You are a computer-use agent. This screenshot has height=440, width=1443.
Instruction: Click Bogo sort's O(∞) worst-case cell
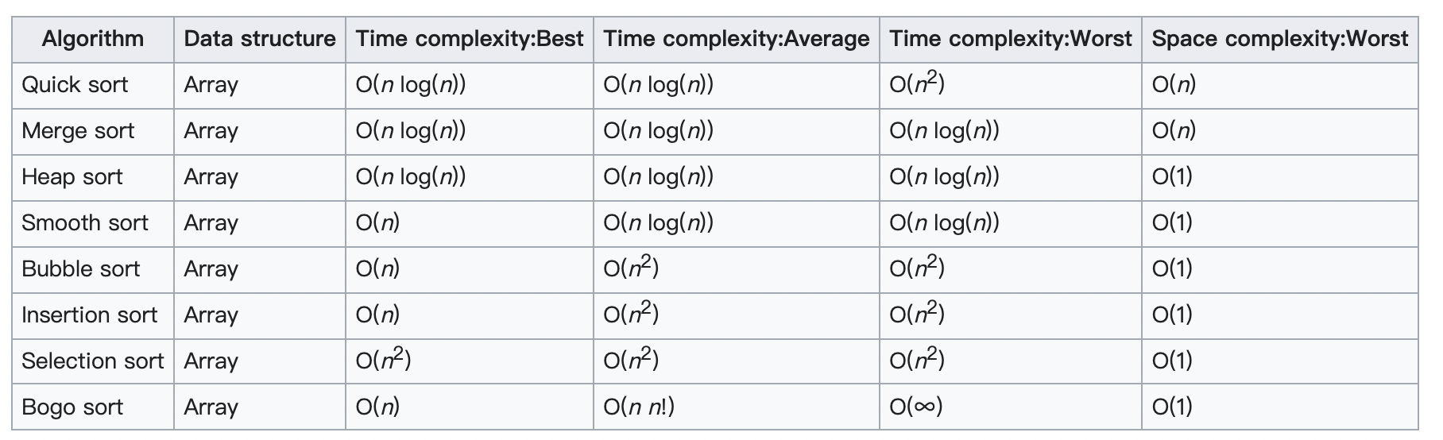coord(916,407)
